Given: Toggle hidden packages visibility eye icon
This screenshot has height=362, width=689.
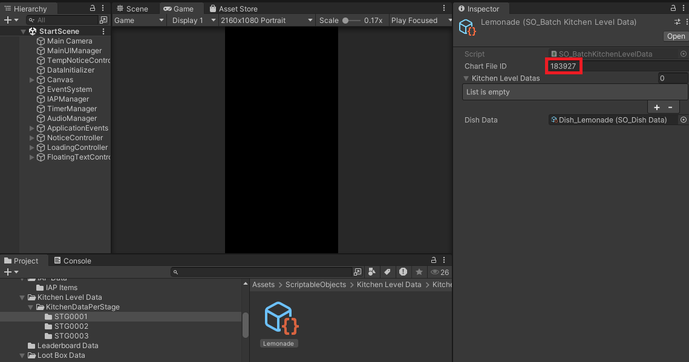Looking at the screenshot, I should pos(439,273).
